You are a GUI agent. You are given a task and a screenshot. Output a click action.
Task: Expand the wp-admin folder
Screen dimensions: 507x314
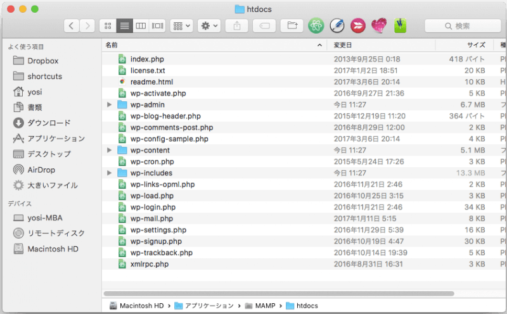[109, 104]
